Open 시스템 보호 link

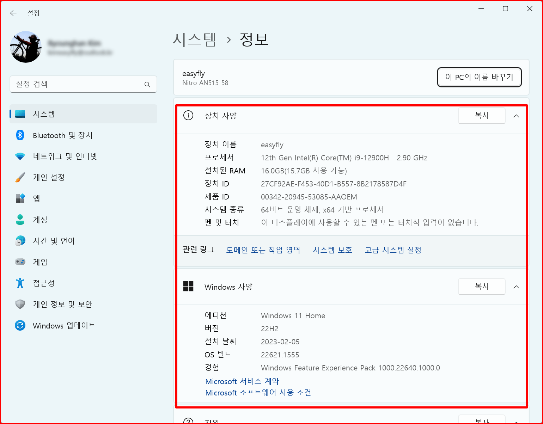click(332, 250)
